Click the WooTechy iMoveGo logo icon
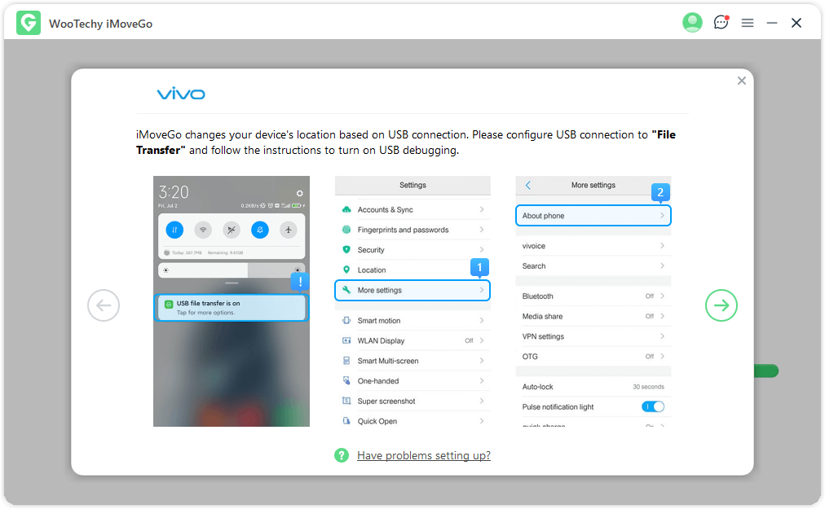The height and width of the screenshot is (509, 825). pyautogui.click(x=29, y=23)
